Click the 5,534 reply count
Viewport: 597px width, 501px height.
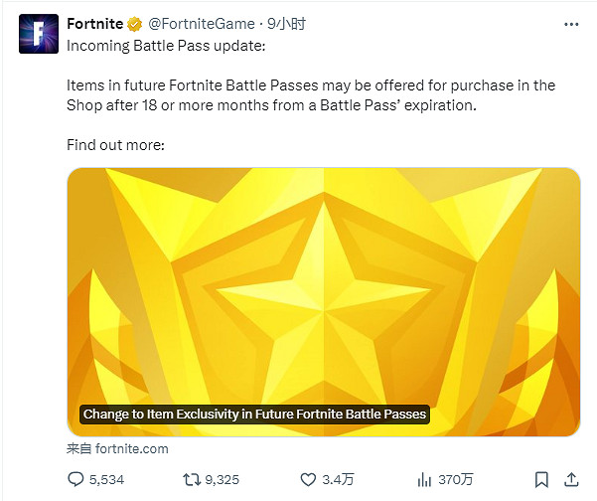click(106, 479)
